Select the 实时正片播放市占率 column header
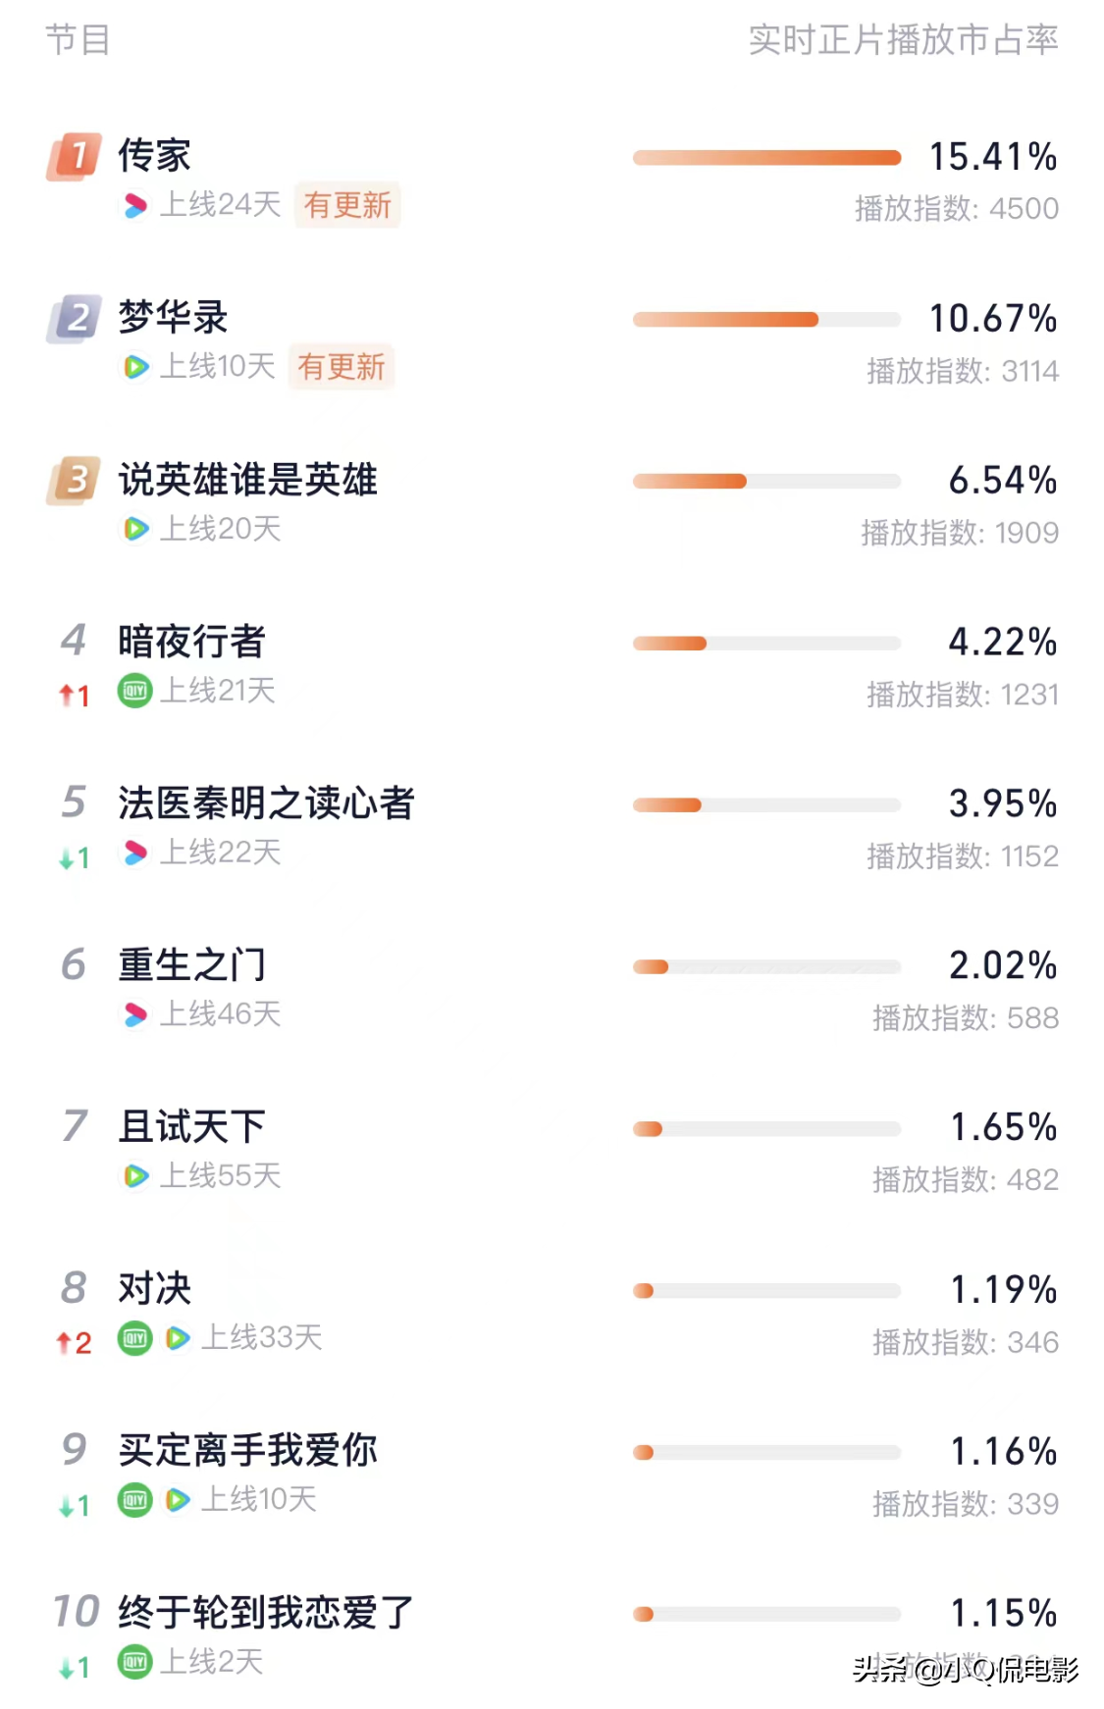This screenshot has height=1709, width=1104. coord(903,40)
